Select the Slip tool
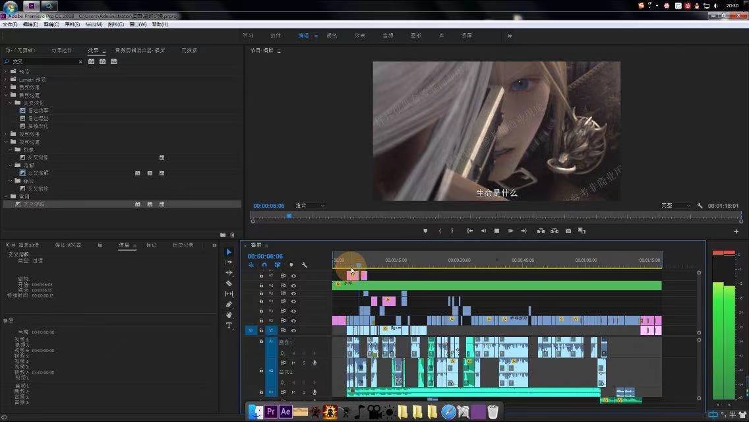749x422 pixels. 229,293
